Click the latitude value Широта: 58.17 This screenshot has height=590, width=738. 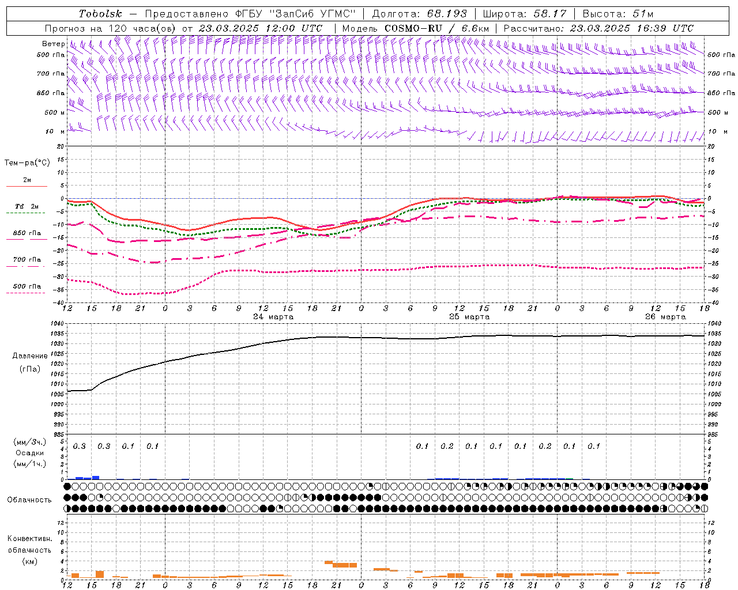tap(525, 14)
